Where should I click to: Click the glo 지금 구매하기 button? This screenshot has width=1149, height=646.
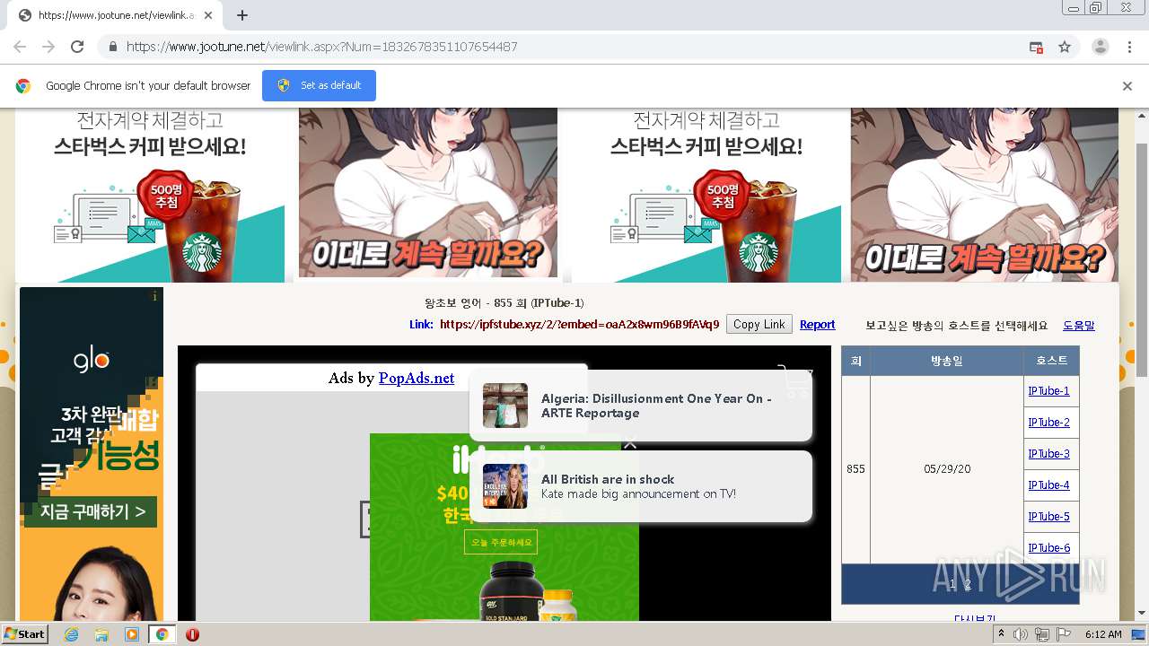(x=92, y=512)
